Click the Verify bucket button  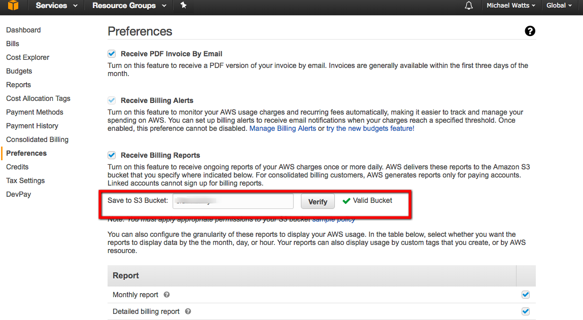point(318,201)
